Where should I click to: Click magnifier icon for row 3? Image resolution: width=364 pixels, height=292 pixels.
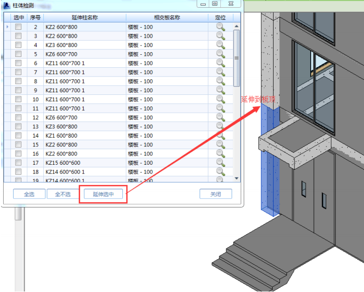(220, 36)
